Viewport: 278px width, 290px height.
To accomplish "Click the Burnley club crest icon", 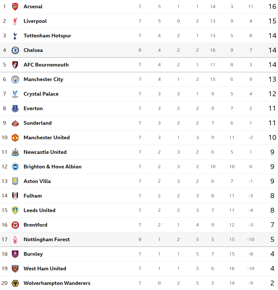I will pos(15,254).
